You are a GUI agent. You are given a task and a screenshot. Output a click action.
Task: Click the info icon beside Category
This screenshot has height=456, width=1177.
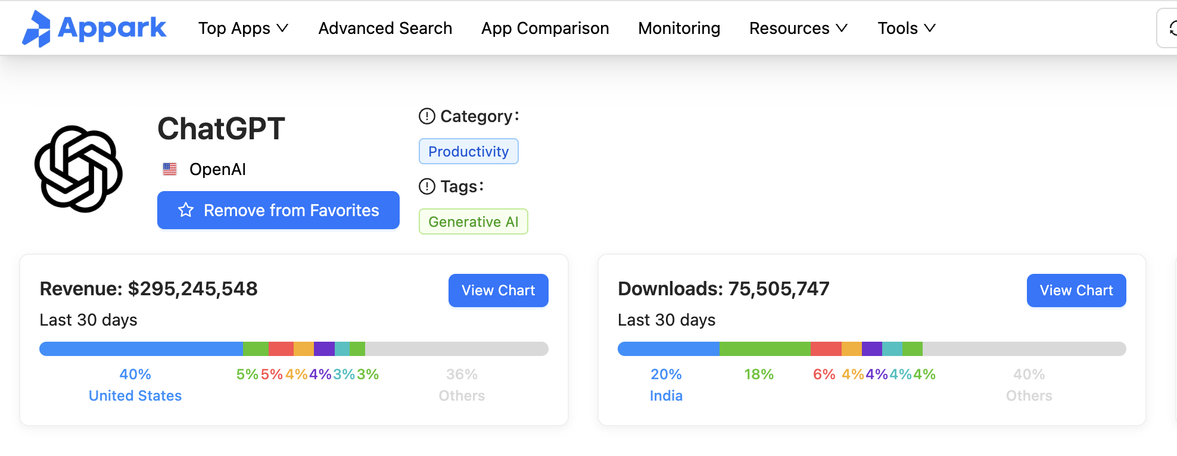coord(427,116)
